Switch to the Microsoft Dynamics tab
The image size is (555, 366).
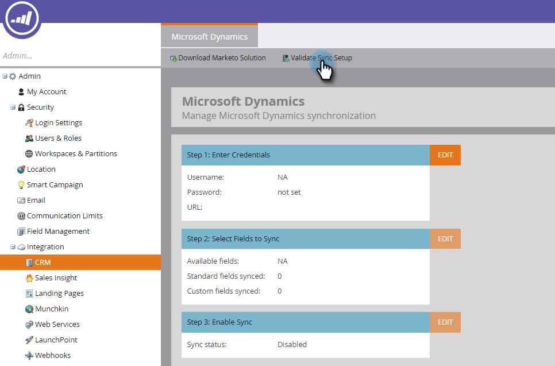click(210, 36)
